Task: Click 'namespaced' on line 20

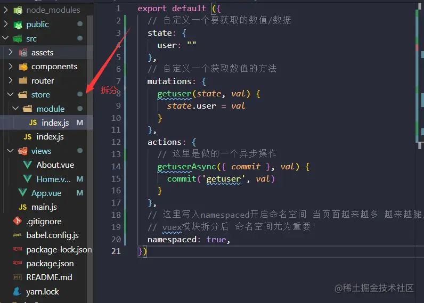Action: [x=172, y=240]
